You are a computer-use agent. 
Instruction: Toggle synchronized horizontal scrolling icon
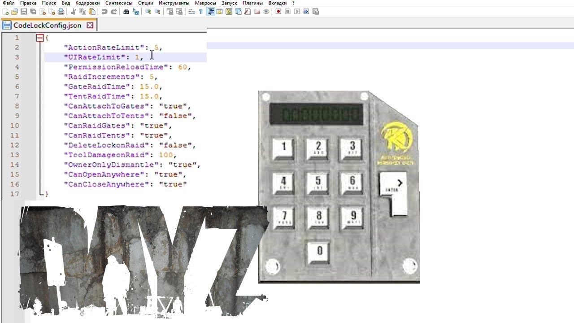[x=179, y=12]
